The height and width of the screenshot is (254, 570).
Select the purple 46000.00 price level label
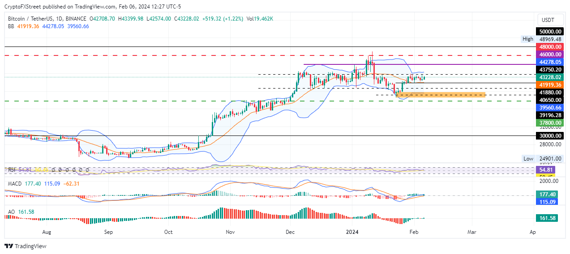point(549,54)
